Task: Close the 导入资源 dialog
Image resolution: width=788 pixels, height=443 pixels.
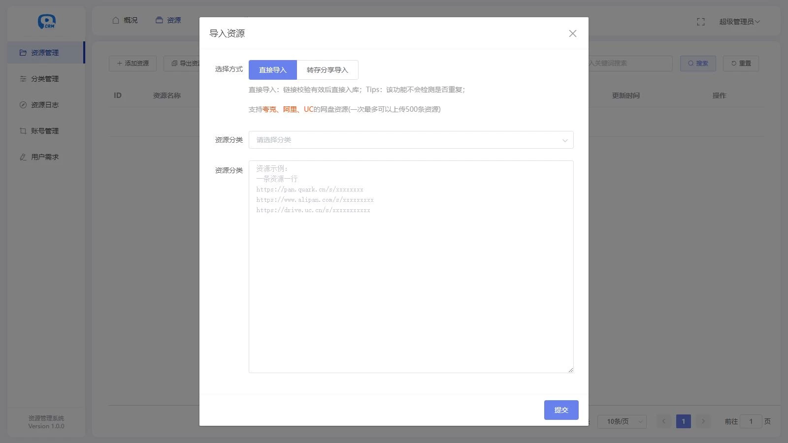Action: coord(572,33)
